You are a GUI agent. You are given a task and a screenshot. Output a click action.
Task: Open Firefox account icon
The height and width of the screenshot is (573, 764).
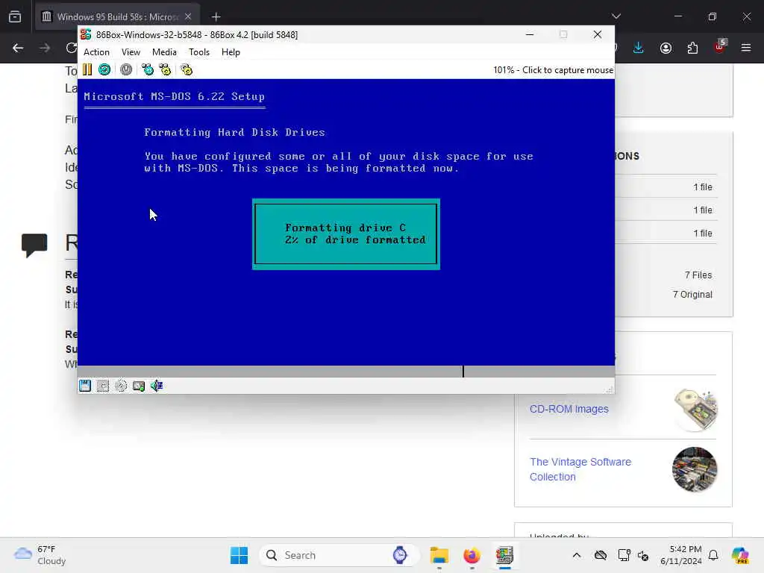pyautogui.click(x=666, y=48)
